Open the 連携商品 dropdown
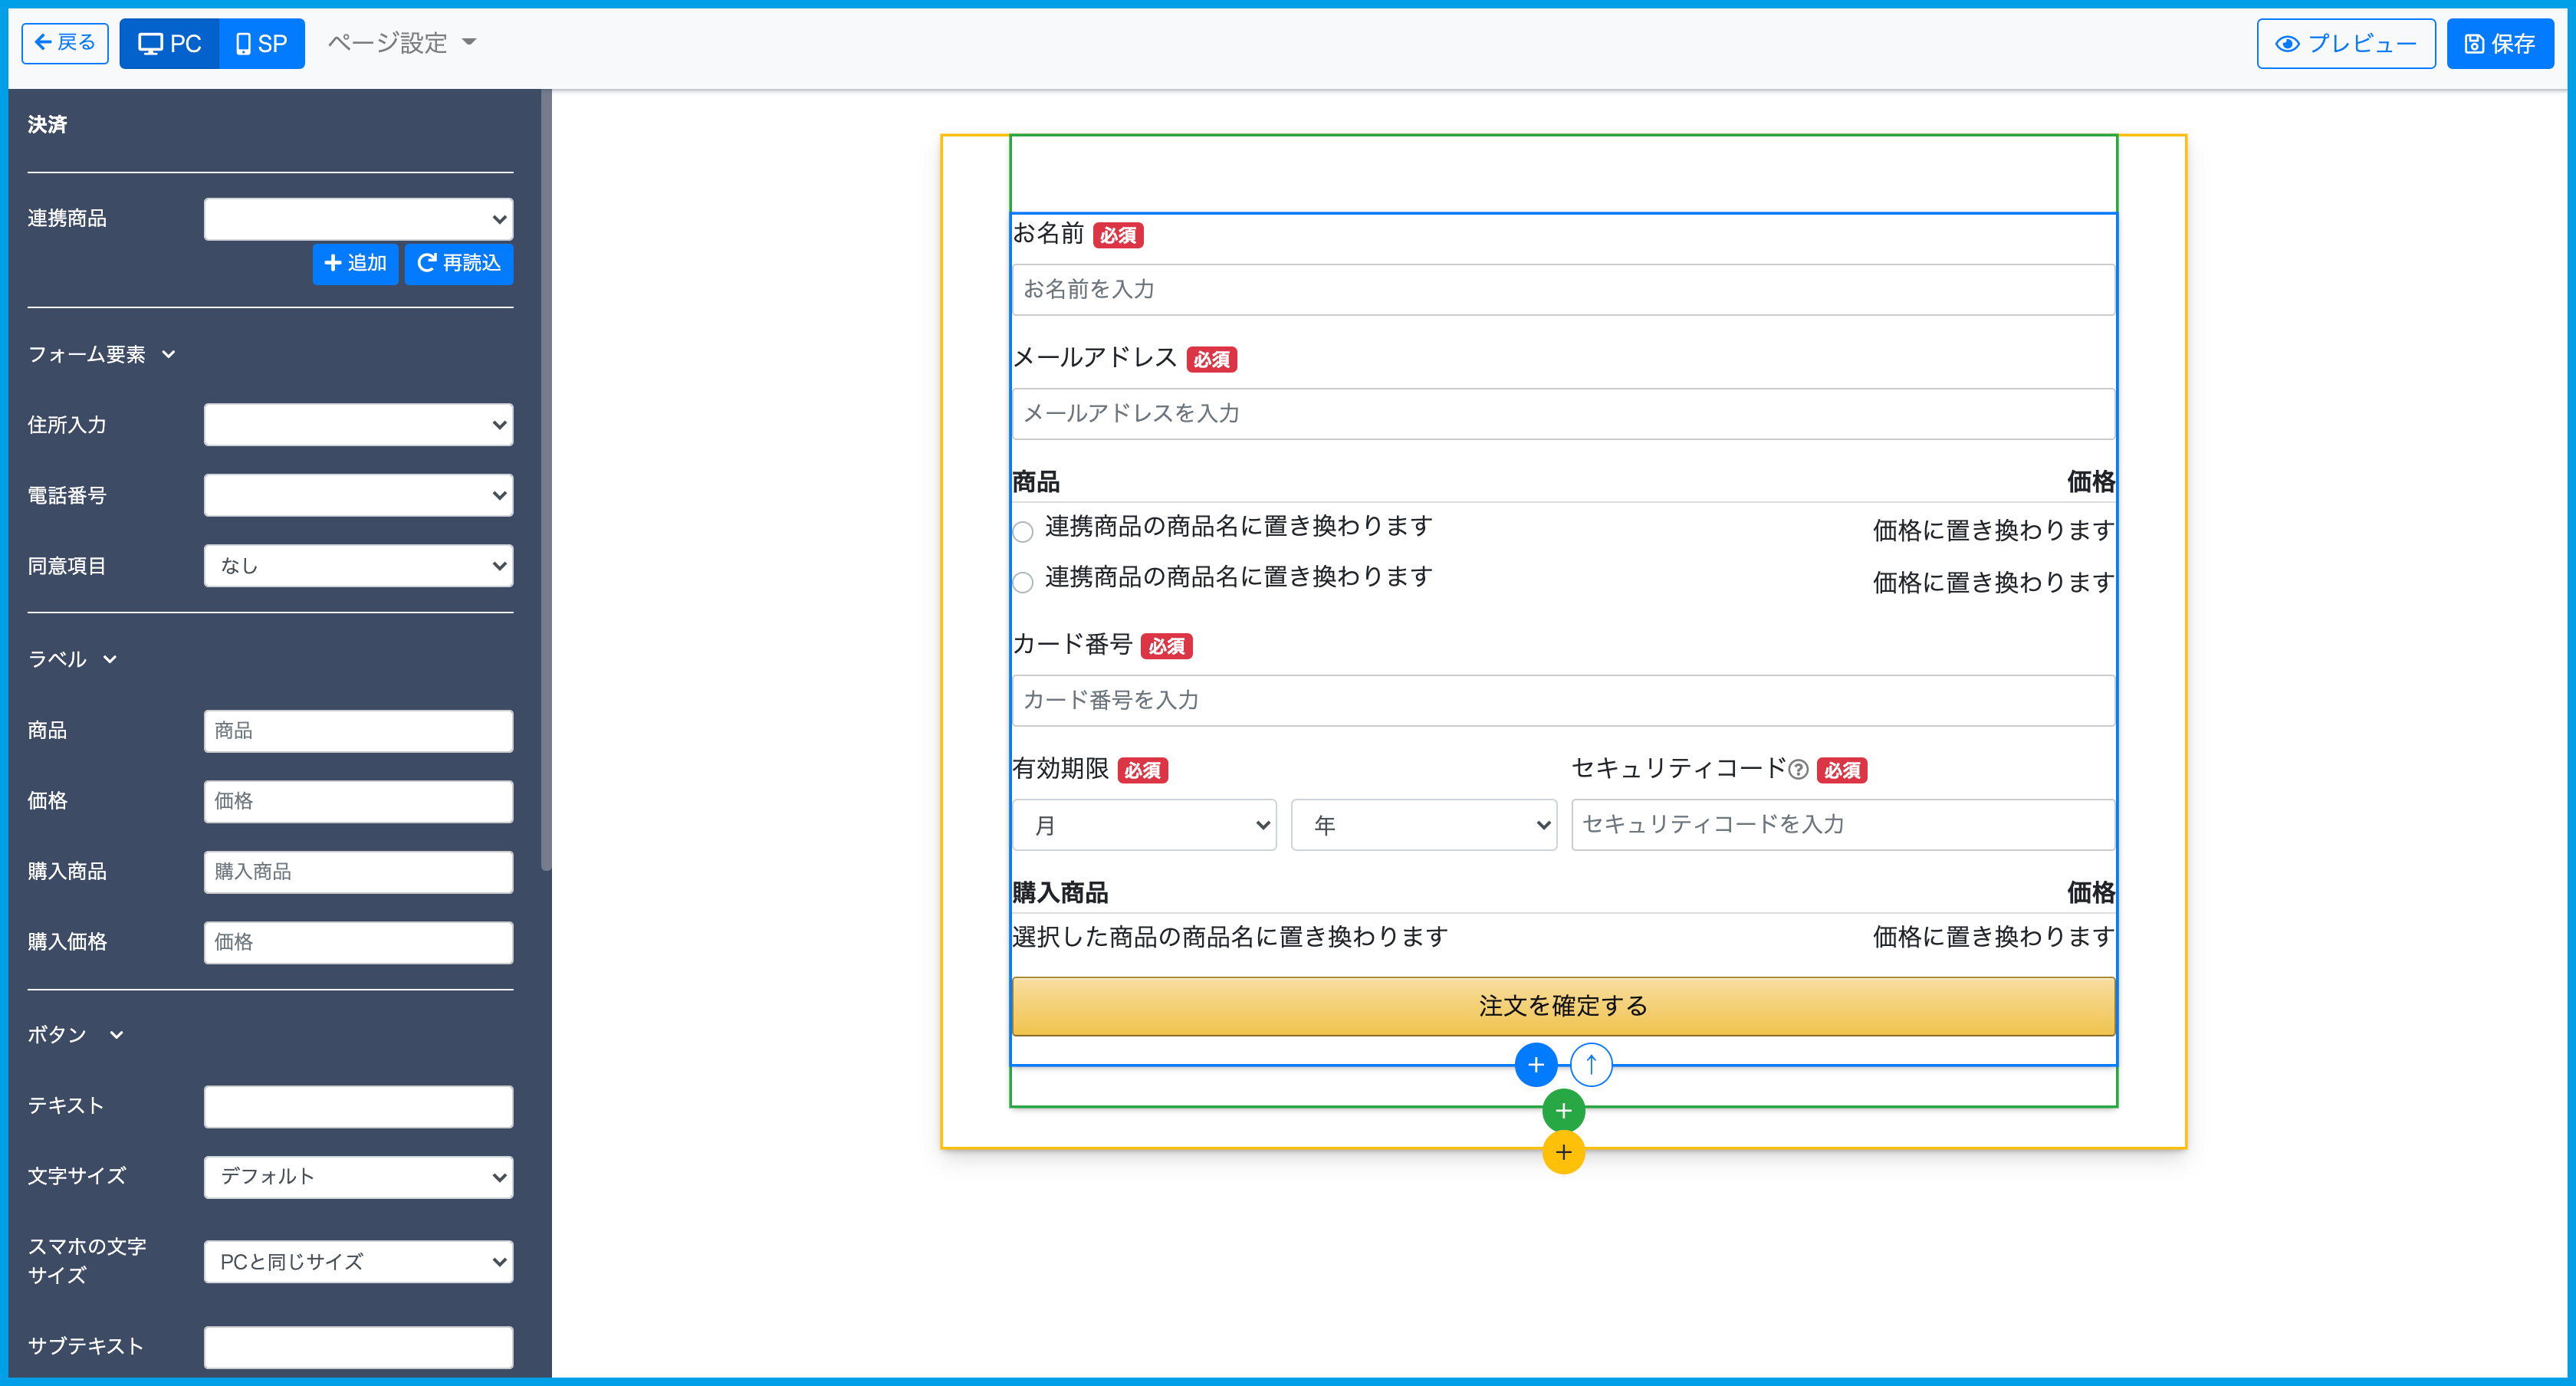Screen dimensions: 2576x1386 pyautogui.click(x=358, y=219)
